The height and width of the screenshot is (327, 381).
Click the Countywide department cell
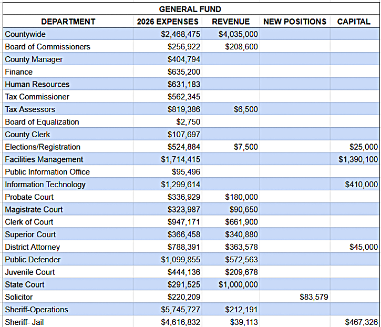click(25, 34)
